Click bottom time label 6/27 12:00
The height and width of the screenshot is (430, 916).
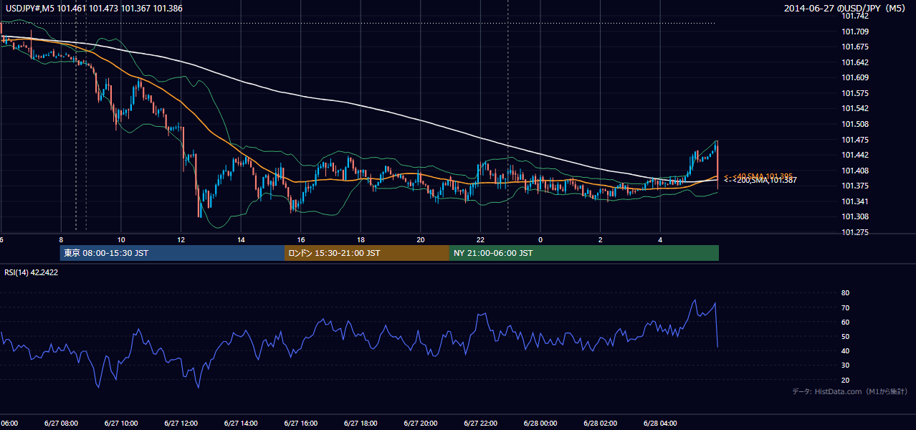(x=181, y=423)
